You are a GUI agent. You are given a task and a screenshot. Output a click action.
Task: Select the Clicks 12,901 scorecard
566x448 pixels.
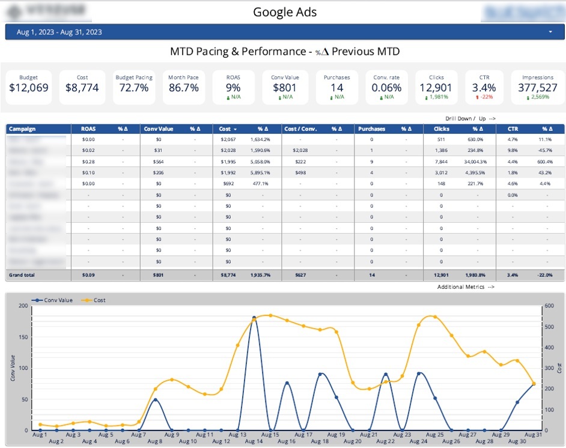[x=436, y=87]
